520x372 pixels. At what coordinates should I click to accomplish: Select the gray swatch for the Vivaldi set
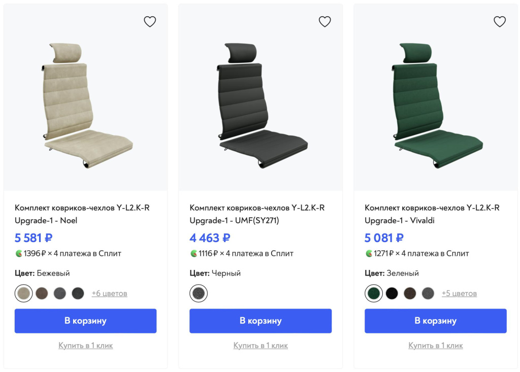click(428, 293)
